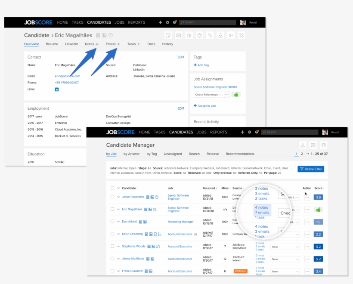Check the box for Stephanie Woods
Image resolution: width=353 pixels, height=284 pixels.
(112, 246)
